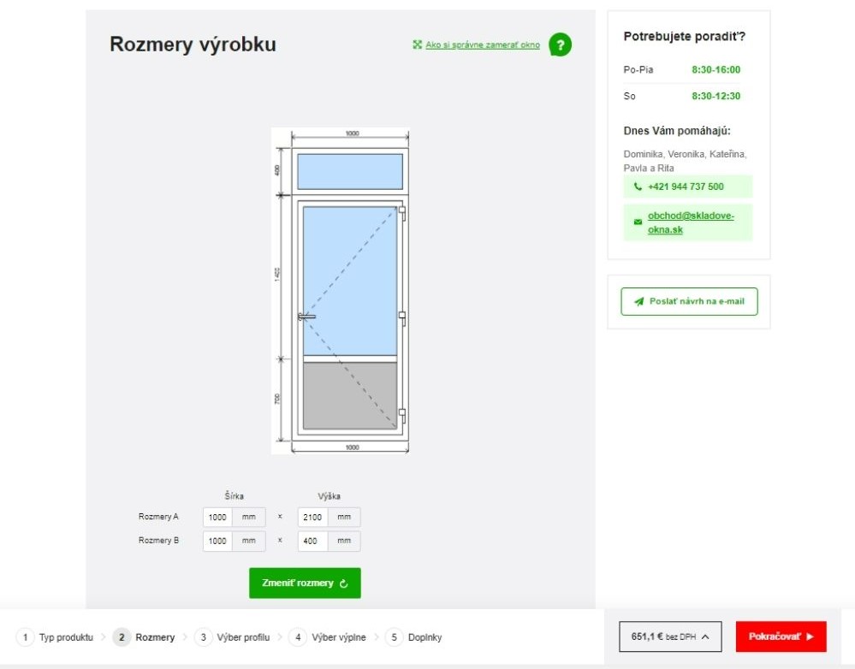The height and width of the screenshot is (669, 855).
Task: Click the arrow icon on Pokračovať
Action: [810, 636]
